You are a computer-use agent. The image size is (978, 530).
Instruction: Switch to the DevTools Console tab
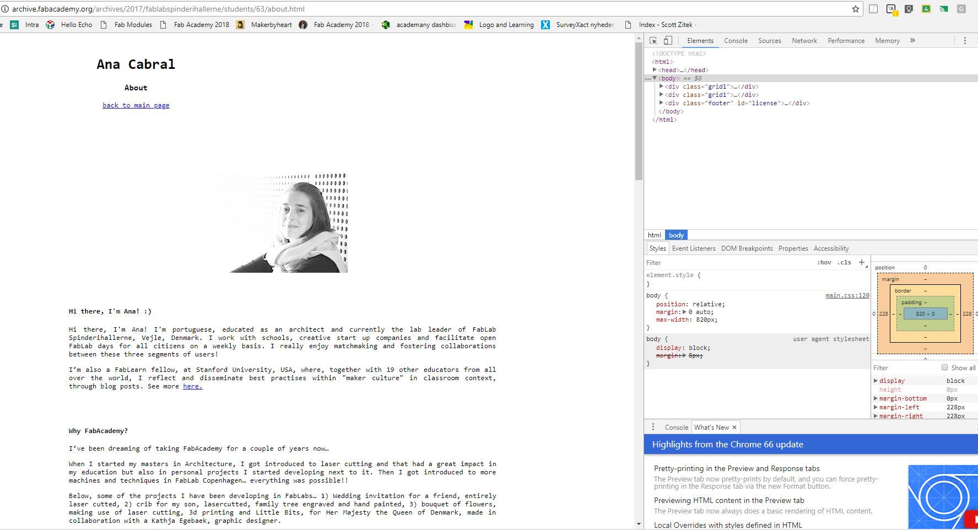point(736,41)
